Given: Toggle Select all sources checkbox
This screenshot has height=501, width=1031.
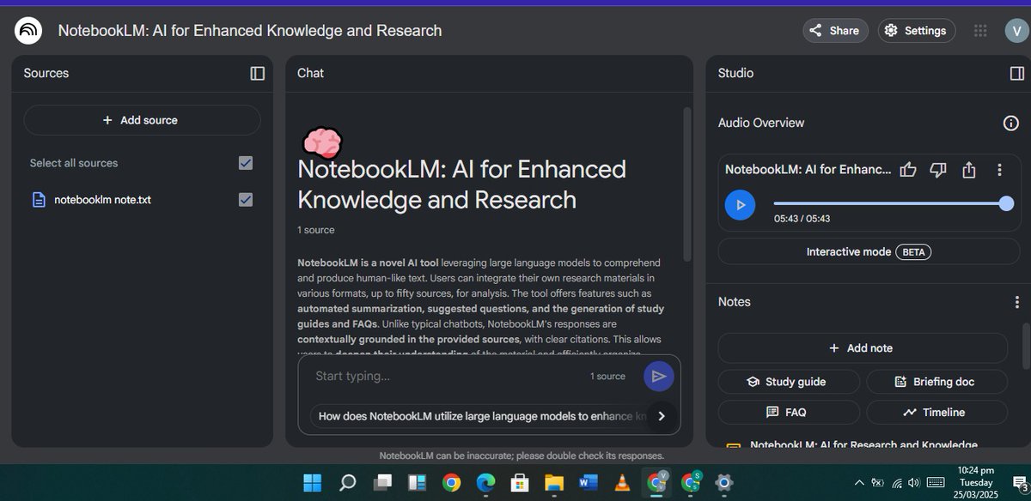Looking at the screenshot, I should 246,163.
